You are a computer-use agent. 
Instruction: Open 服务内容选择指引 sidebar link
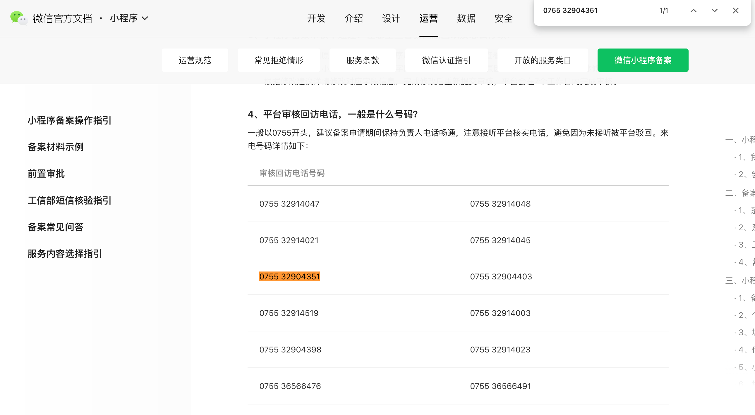[65, 254]
